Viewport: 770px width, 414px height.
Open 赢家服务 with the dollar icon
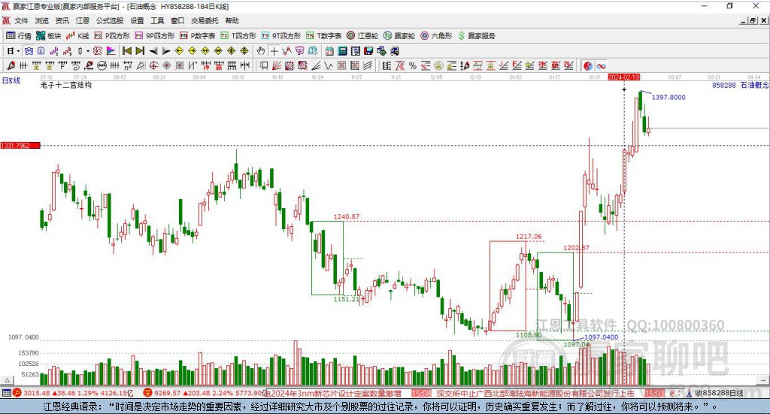click(x=476, y=36)
